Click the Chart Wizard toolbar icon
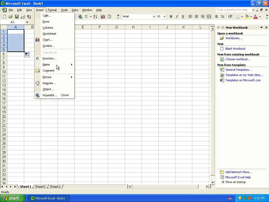This screenshot has height=202, width=269. [103, 17]
